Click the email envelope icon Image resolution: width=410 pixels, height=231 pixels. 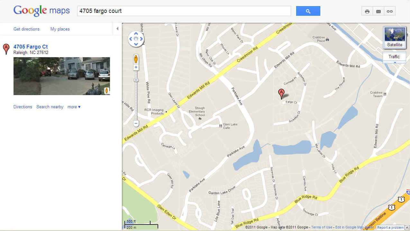tap(378, 11)
